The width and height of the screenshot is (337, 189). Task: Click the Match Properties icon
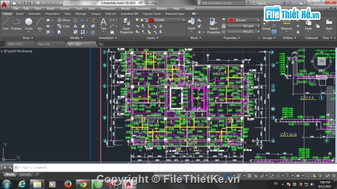213,26
